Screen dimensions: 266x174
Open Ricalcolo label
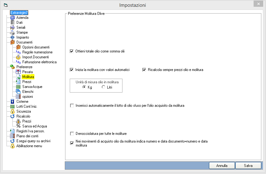[24, 116]
